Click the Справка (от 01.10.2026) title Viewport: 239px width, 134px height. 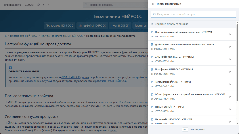19,5
